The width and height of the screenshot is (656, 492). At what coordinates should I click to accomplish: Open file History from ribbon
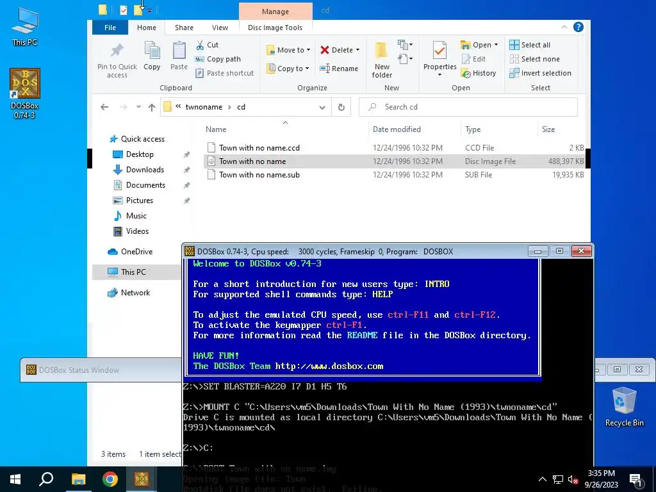479,73
